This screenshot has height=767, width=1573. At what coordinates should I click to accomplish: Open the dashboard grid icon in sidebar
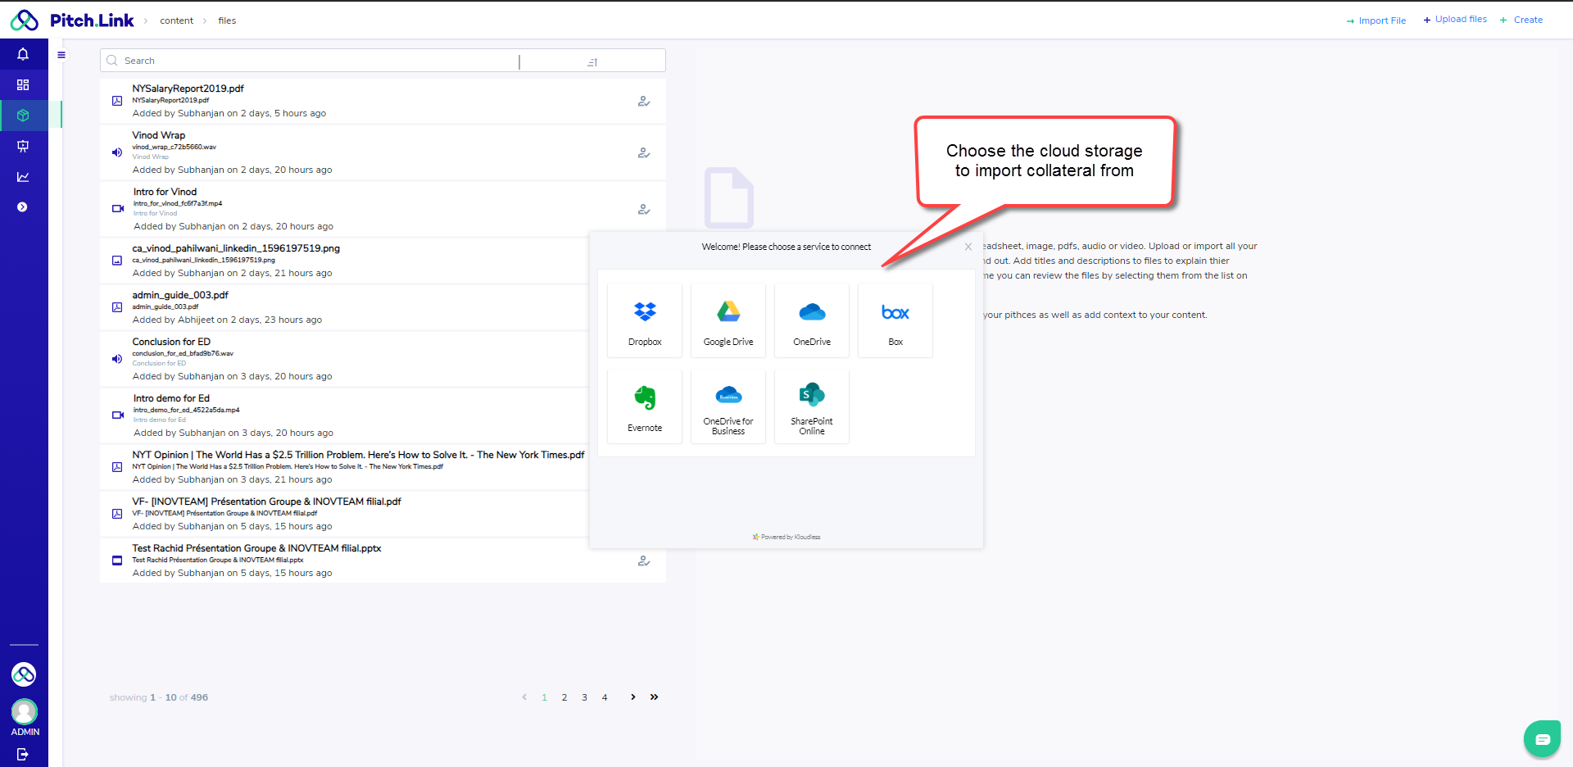tap(23, 85)
